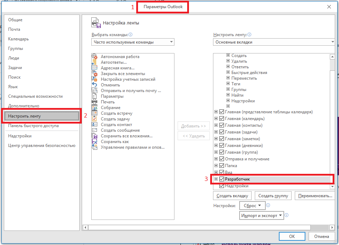Click info icon next to Сброс button
This screenshot has width=339, height=245.
pyautogui.click(x=268, y=205)
